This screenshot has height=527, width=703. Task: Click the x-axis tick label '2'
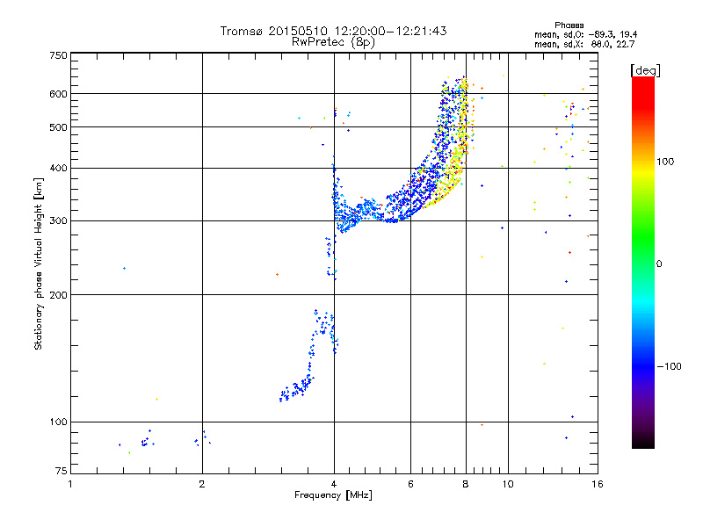[202, 484]
